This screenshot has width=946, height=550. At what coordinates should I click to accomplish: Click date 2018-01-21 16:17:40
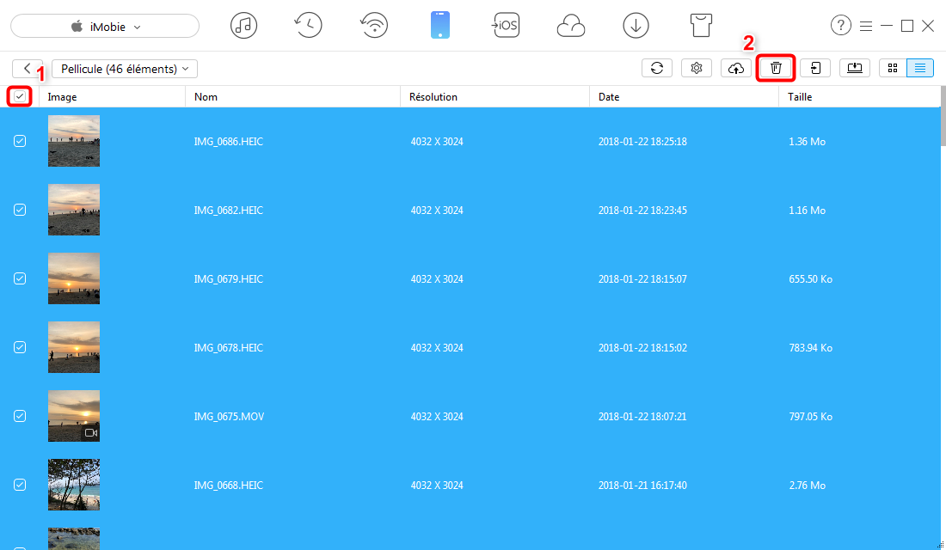642,486
